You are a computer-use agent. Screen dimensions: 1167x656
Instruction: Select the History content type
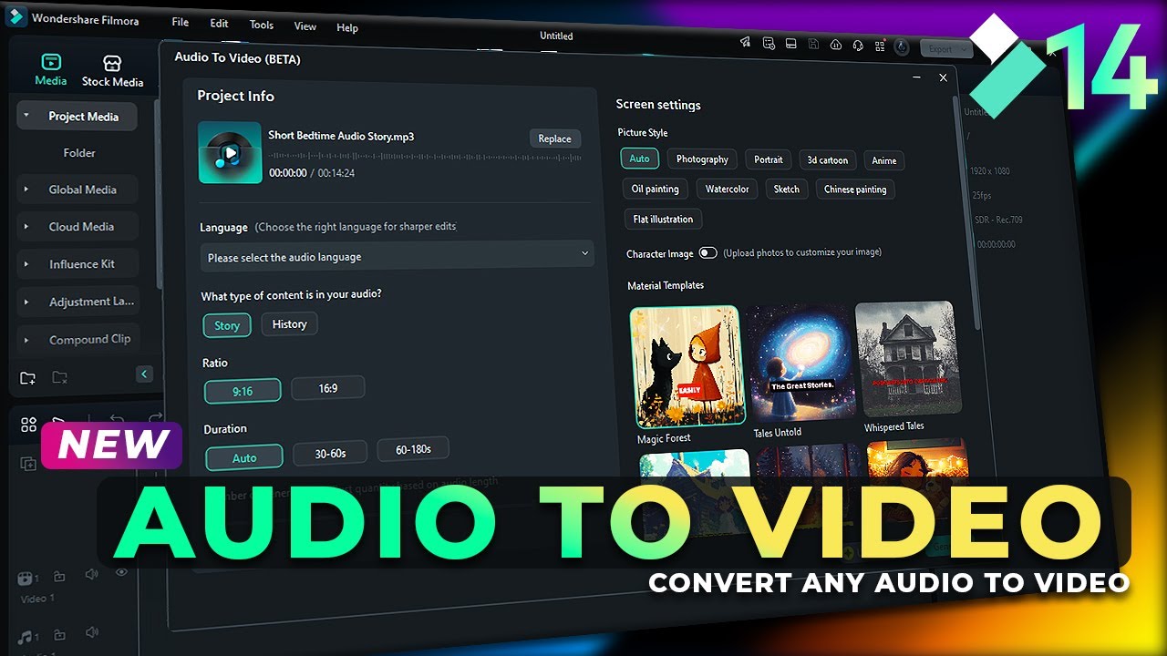(x=289, y=324)
